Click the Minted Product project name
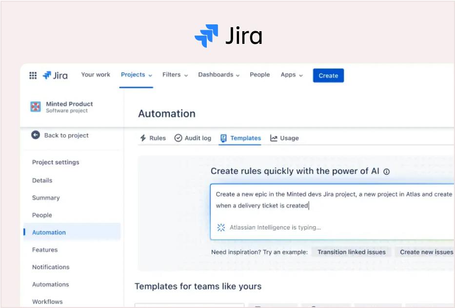Viewport: 455px width, 308px height. click(69, 104)
